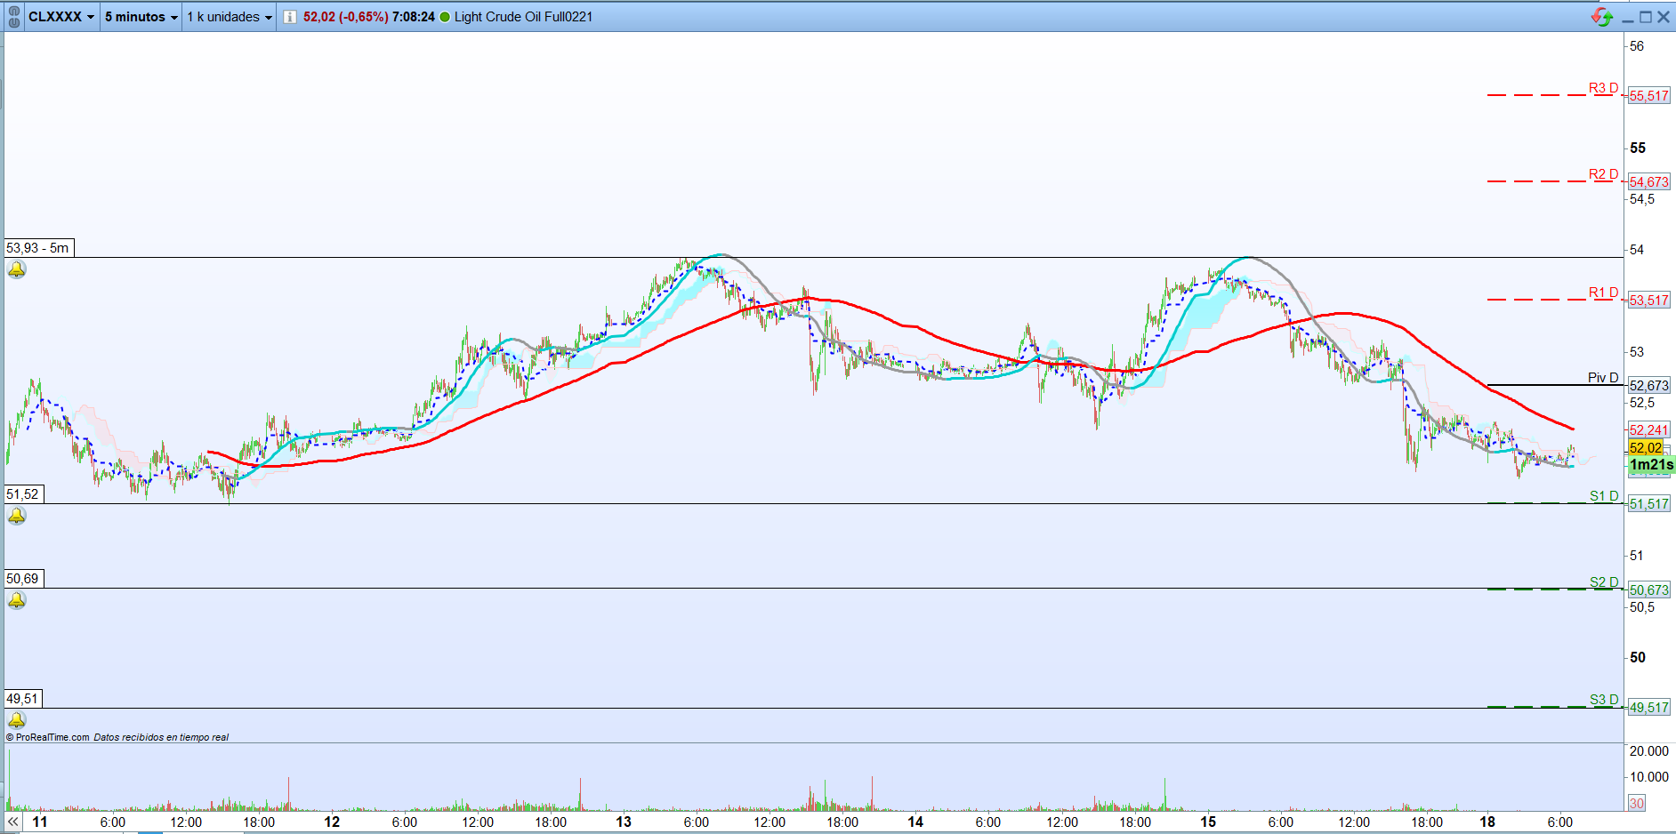Click date 12 on the time axis
1676x834 pixels.
coord(332,822)
